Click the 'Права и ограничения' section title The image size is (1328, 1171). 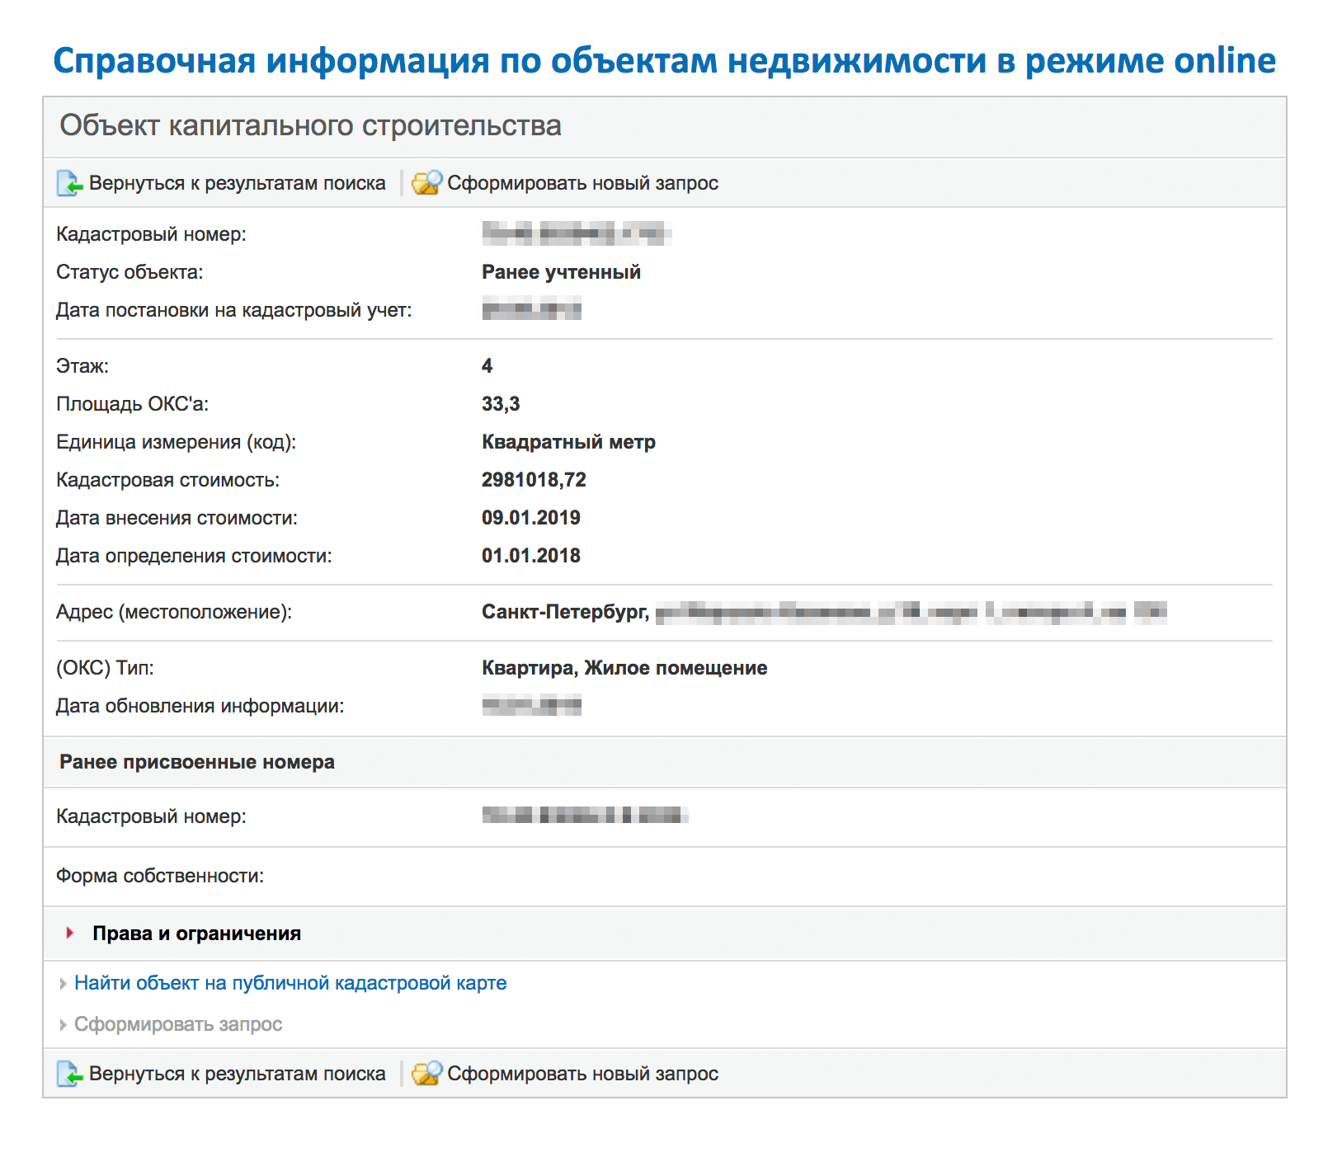pyautogui.click(x=196, y=934)
